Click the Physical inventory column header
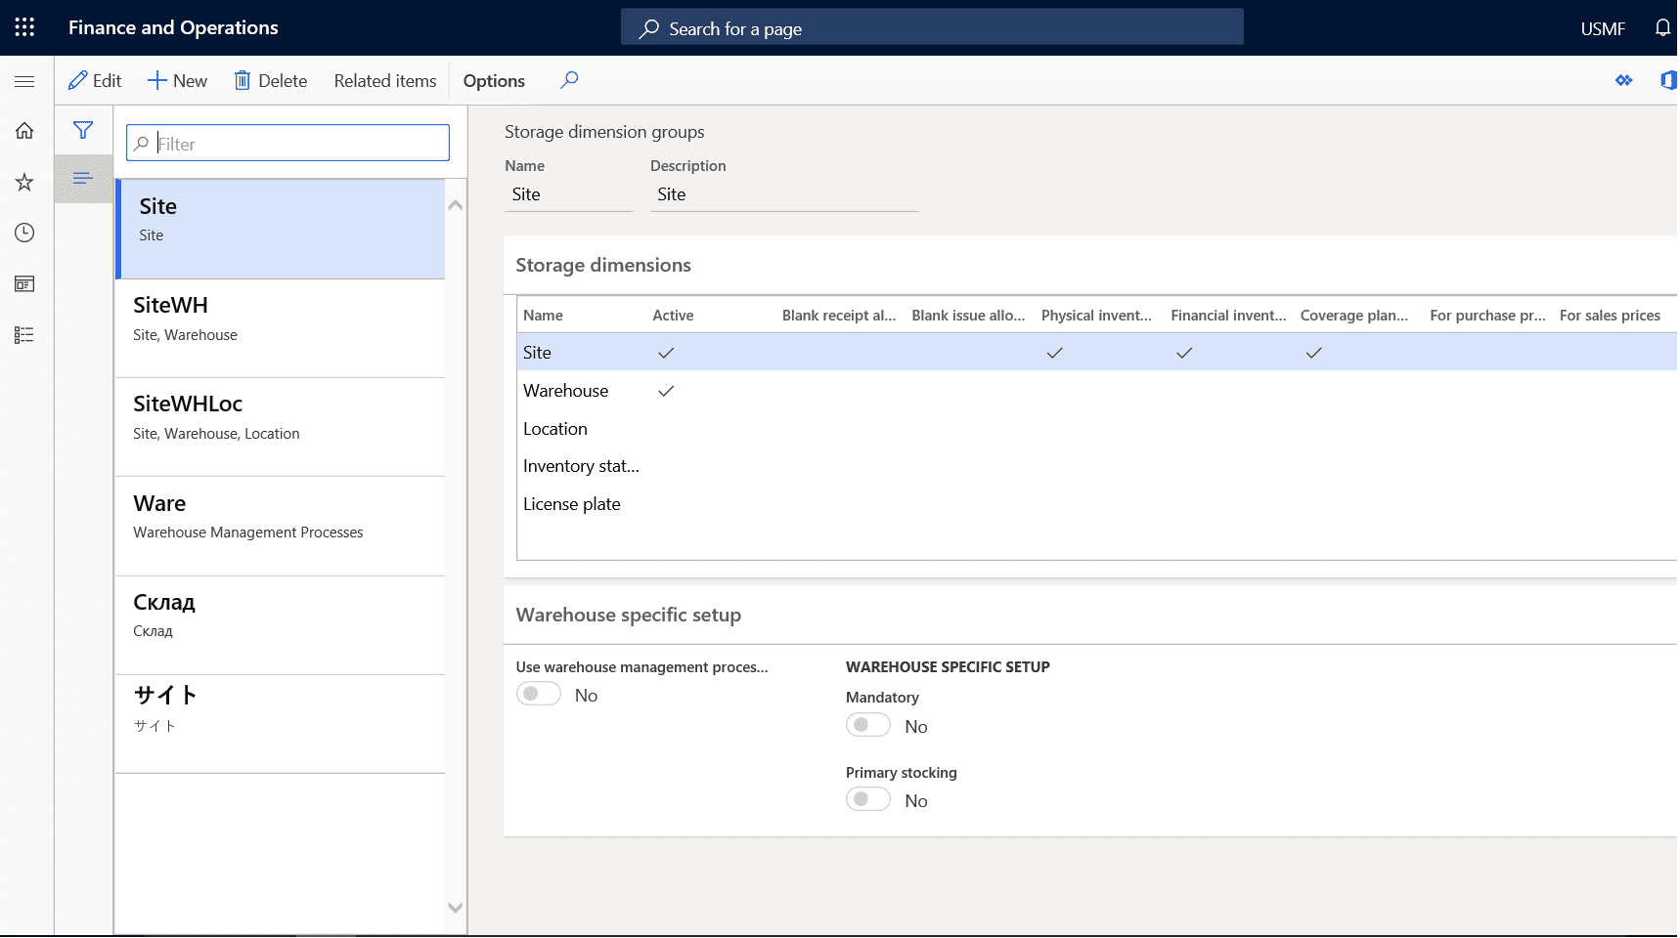 (1096, 316)
